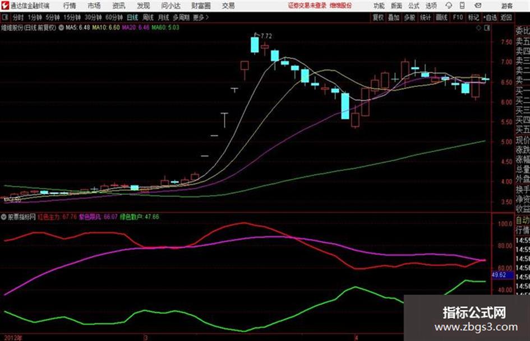Click the 游客 user label
The height and width of the screenshot is (341, 530).
coord(506,6)
